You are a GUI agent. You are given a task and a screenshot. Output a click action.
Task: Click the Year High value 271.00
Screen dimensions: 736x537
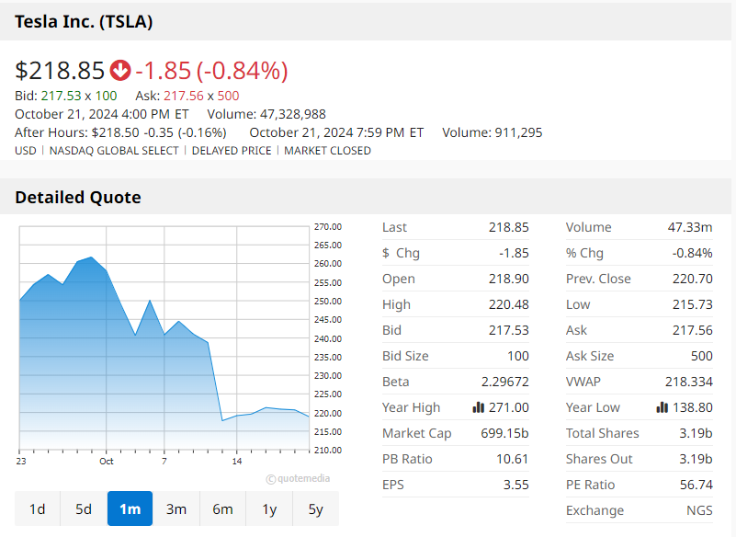click(x=509, y=407)
